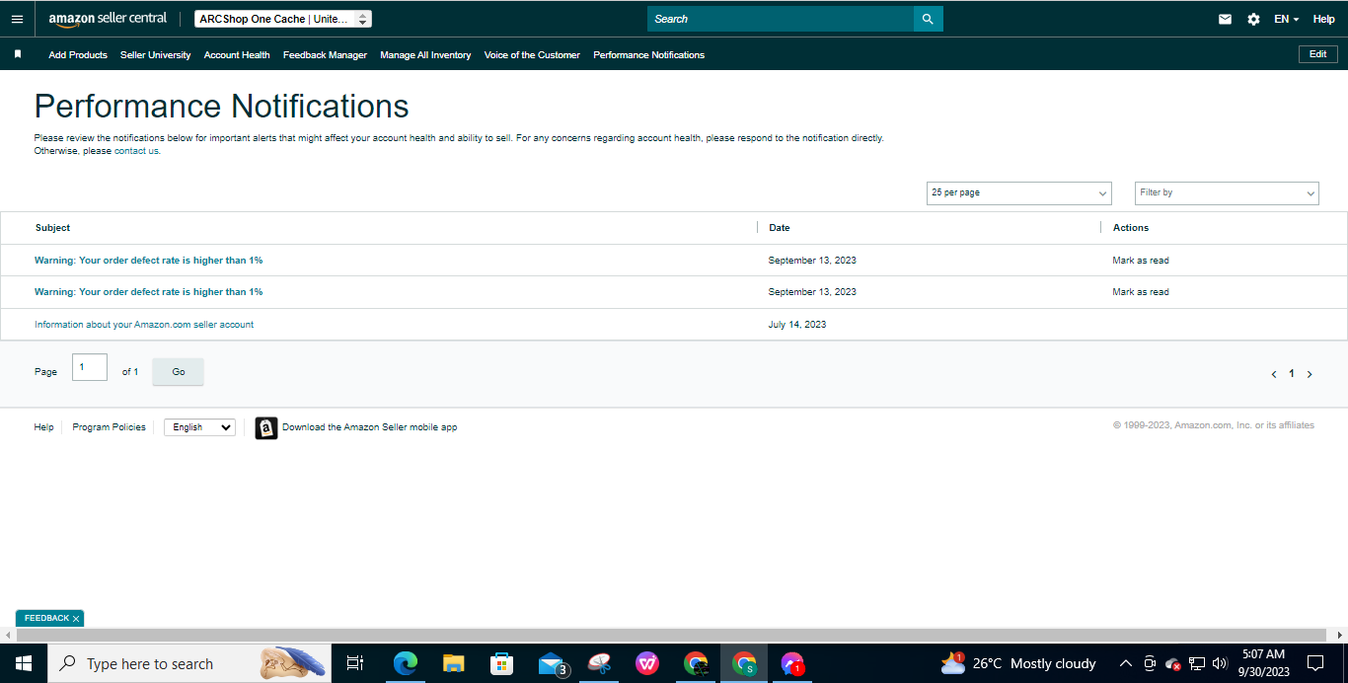Viewport: 1348px width, 683px height.
Task: Click the Windows taskbar search box
Action: 188,663
